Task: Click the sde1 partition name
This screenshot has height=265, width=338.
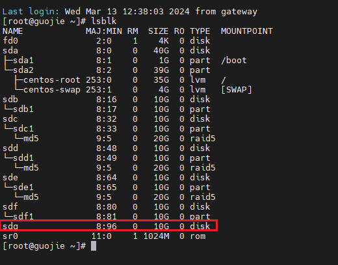Action: coord(23,188)
